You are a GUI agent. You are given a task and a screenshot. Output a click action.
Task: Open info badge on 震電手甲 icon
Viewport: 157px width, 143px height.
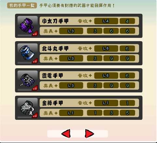click(35, 88)
